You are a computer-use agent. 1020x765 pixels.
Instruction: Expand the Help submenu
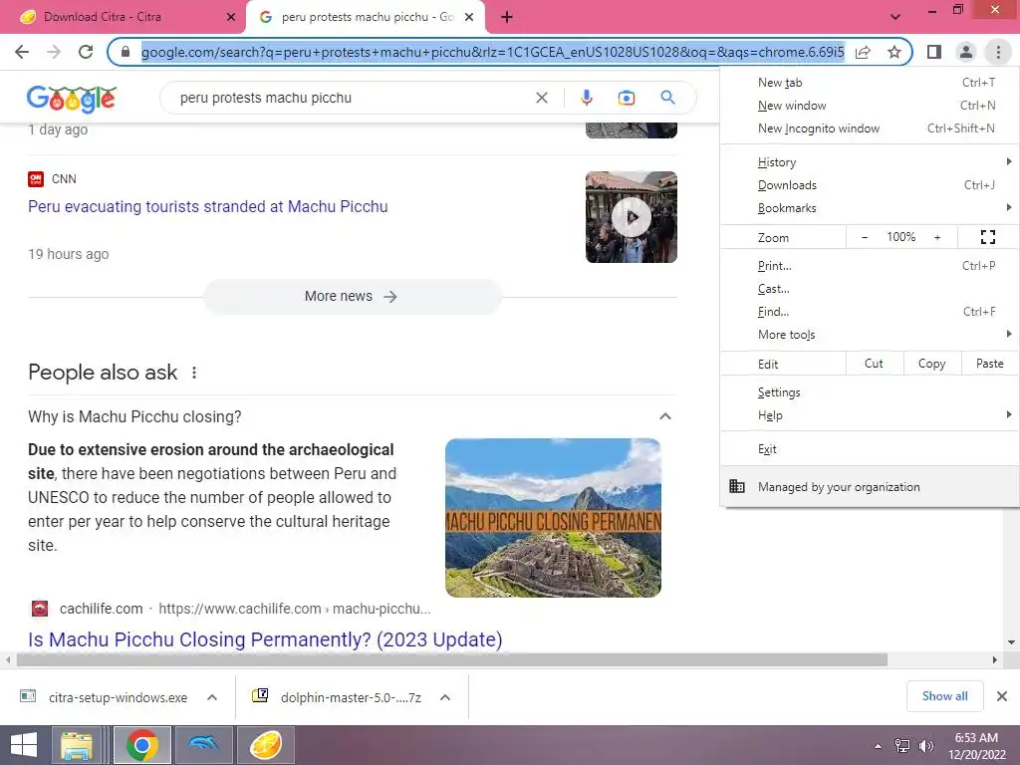pyautogui.click(x=869, y=415)
